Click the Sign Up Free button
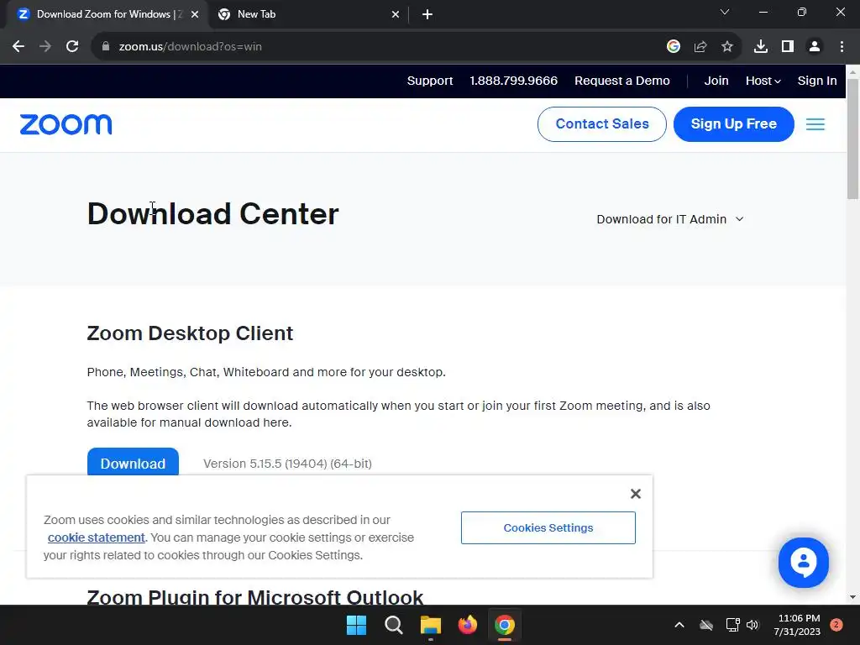The width and height of the screenshot is (860, 645). (x=734, y=124)
